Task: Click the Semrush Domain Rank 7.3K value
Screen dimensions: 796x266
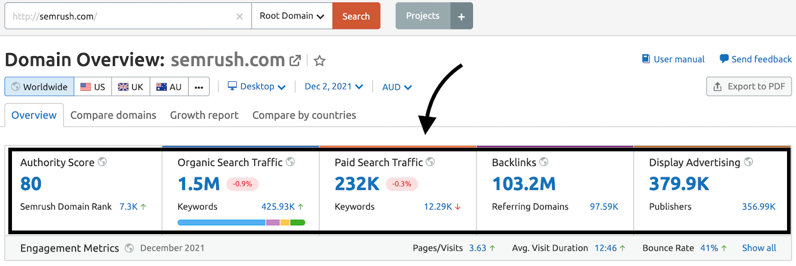Action: click(128, 206)
